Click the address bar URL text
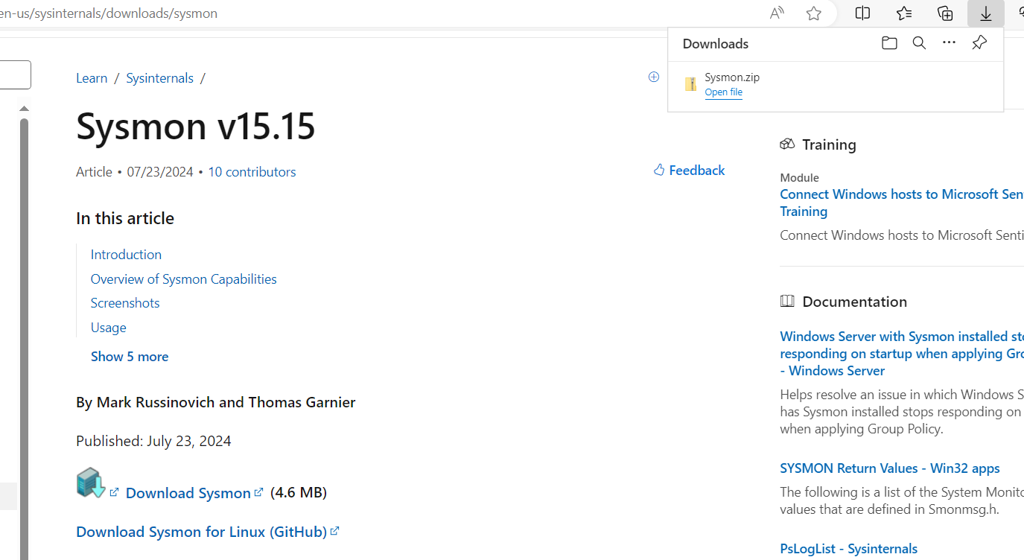The image size is (1024, 560). (109, 13)
